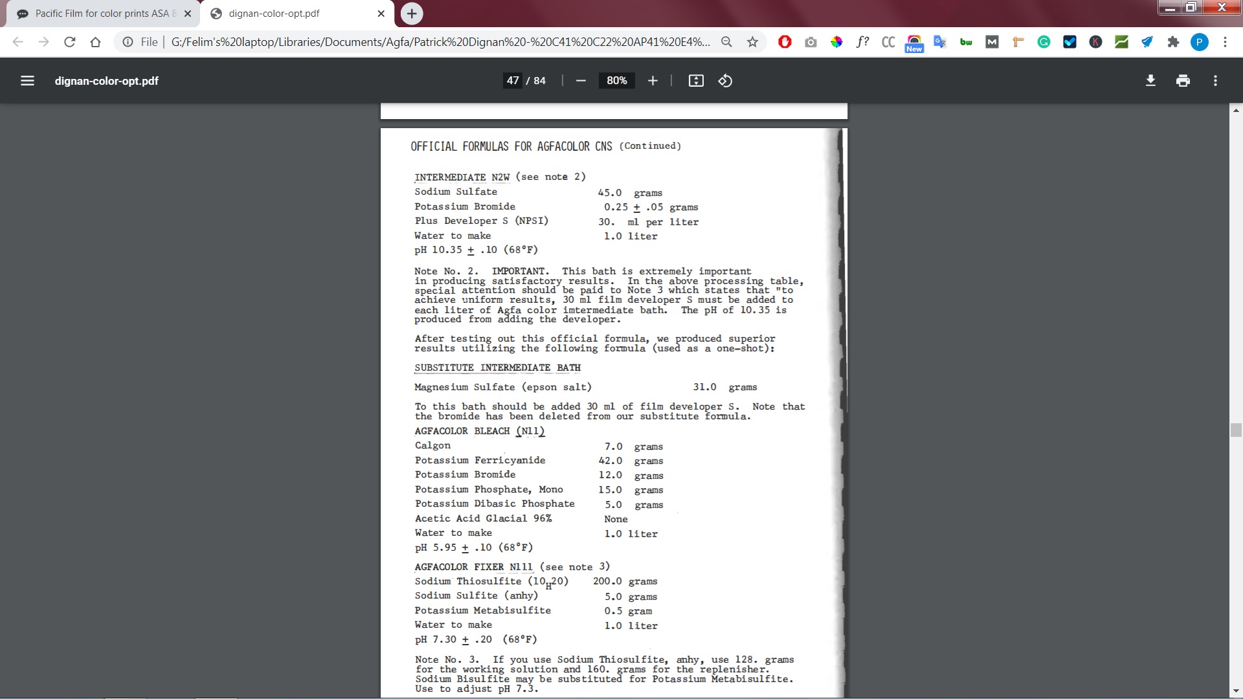Image resolution: width=1243 pixels, height=699 pixels.
Task: Switch to Pacific Film for color prints tab
Action: 104,14
